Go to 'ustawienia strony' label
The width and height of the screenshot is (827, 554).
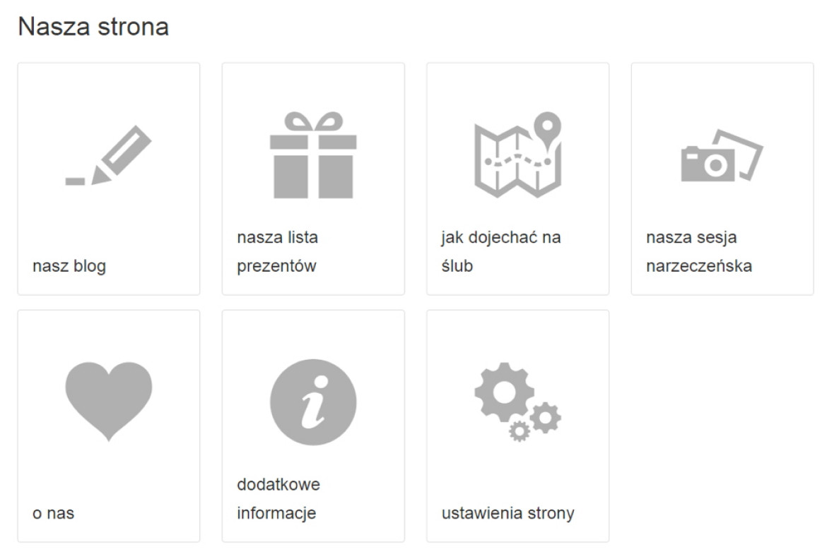click(x=508, y=514)
